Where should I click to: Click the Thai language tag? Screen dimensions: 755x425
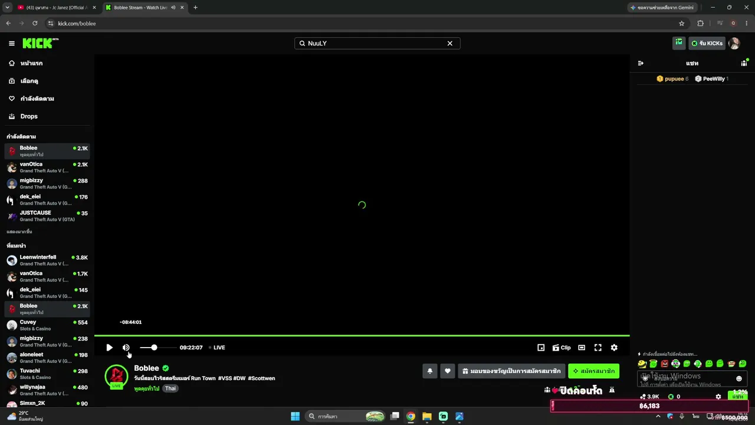tap(170, 388)
